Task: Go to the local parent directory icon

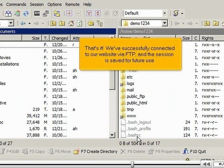Action: coord(53,23)
